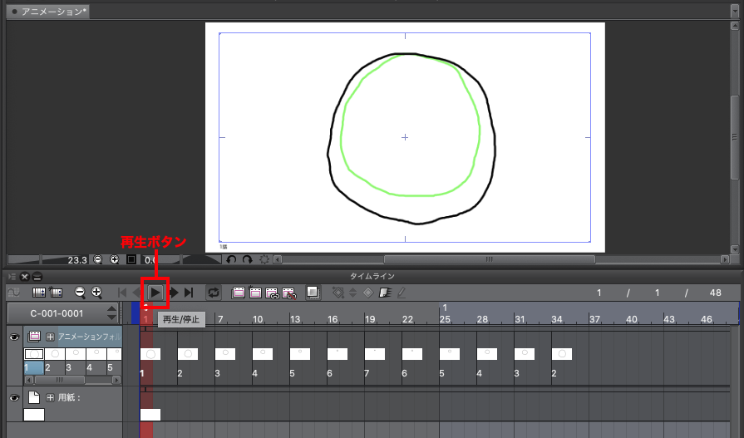
Task: Select cel 3 thumbnail in cel list
Action: click(x=76, y=354)
